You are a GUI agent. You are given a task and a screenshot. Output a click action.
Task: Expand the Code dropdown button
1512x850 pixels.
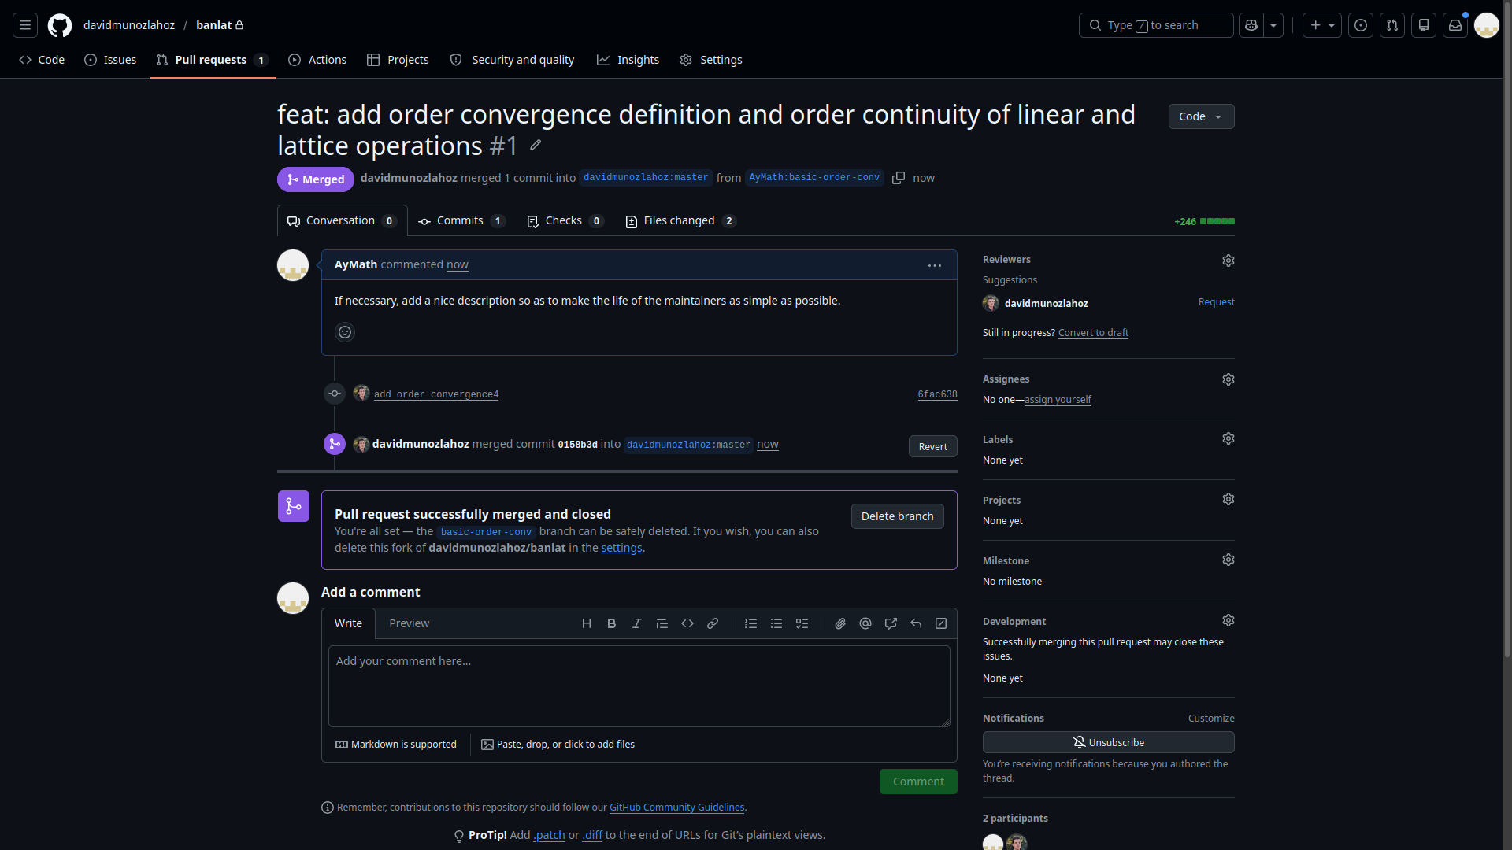[1201, 116]
